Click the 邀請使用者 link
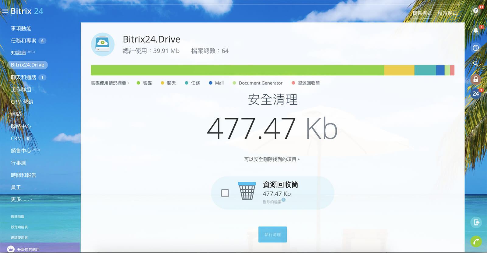Screen dimensions: 487x253 [x=19, y=237]
